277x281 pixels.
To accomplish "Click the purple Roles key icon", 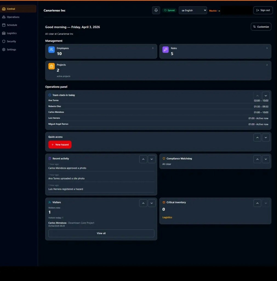I will click(x=165, y=49).
